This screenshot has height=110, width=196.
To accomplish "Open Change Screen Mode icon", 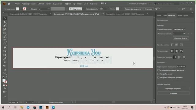I will pos(5,92).
